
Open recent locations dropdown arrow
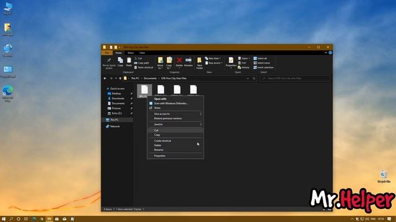pyautogui.click(x=116, y=78)
